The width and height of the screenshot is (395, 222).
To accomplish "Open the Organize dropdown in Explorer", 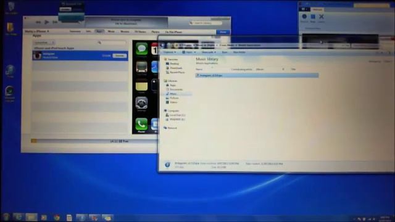I will pos(169,52).
